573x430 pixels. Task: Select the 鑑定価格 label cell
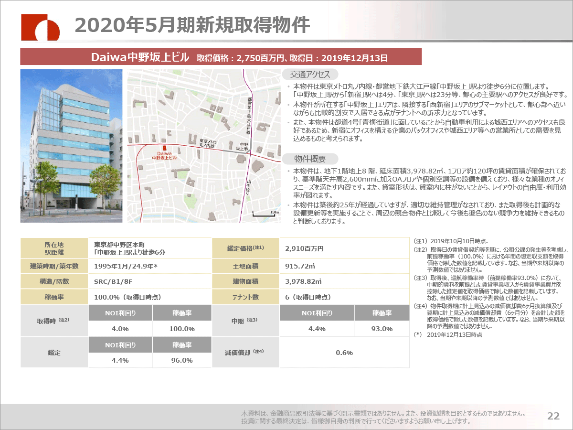pyautogui.click(x=245, y=248)
